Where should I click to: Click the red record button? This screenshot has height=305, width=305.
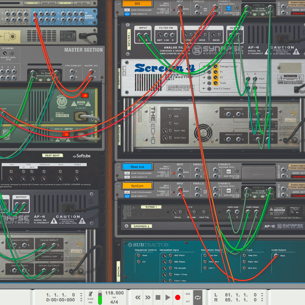click(178, 297)
